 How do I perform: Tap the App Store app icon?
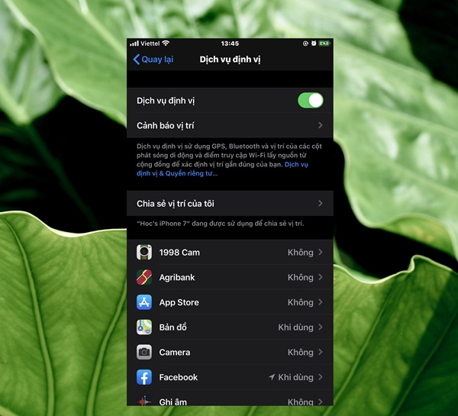click(144, 302)
